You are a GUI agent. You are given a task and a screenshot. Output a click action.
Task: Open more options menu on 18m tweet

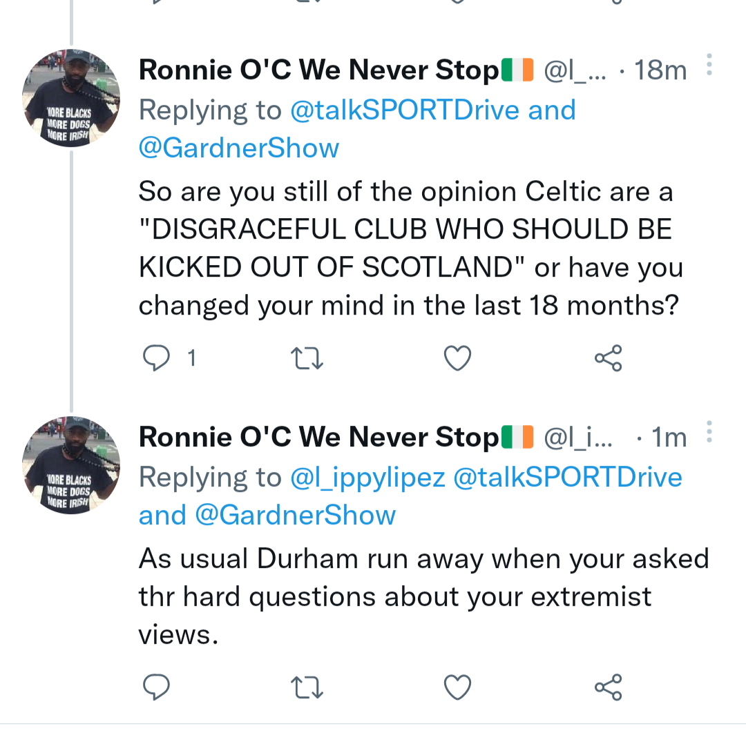tap(709, 65)
